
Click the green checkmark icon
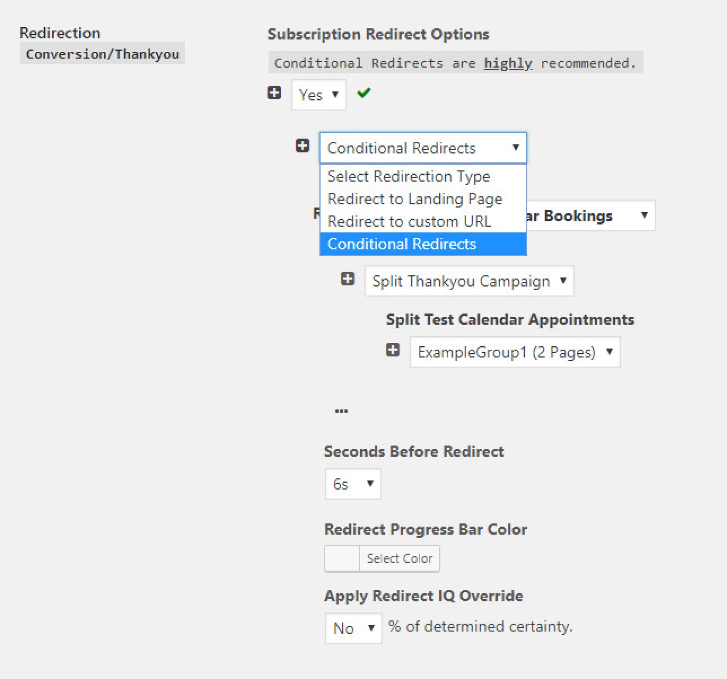[x=363, y=93]
